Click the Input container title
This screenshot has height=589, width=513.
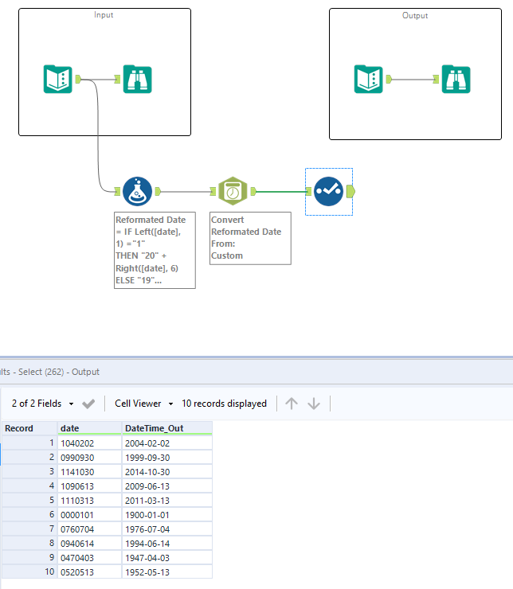pos(104,14)
